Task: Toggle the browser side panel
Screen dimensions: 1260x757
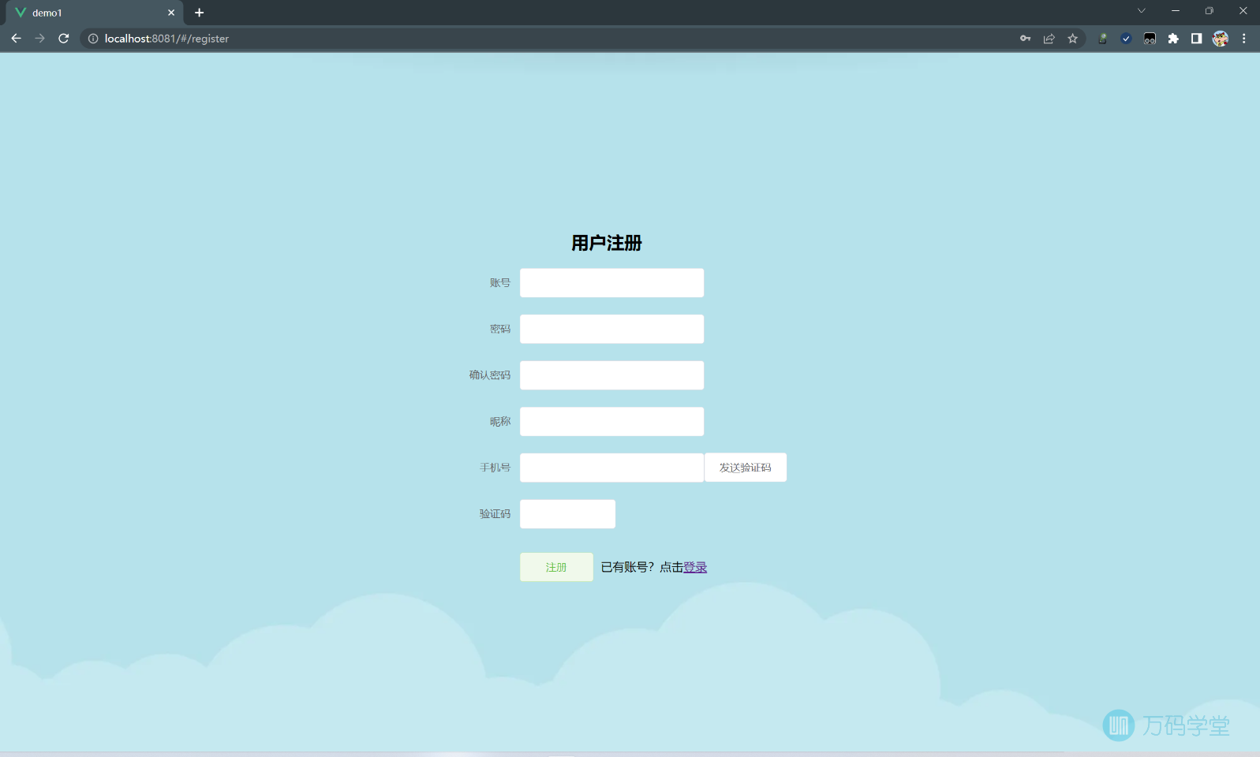Action: coord(1196,39)
